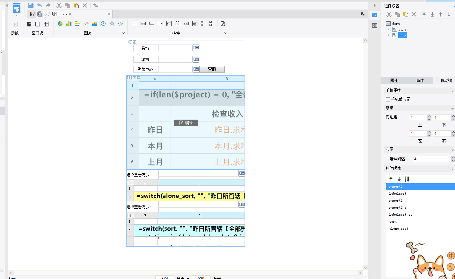This screenshot has height=279, width=455.
Task: Select report2_c in the widget order list
Action: pyautogui.click(x=421, y=208)
